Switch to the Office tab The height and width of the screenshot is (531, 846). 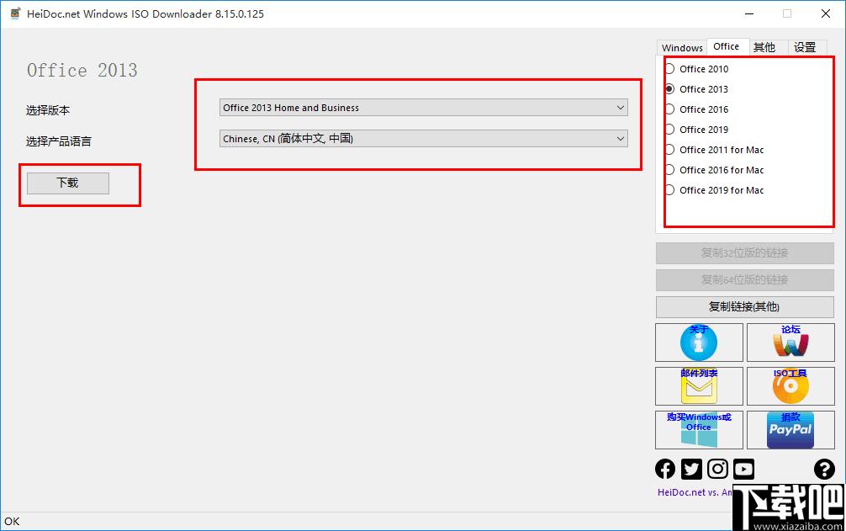pos(727,46)
